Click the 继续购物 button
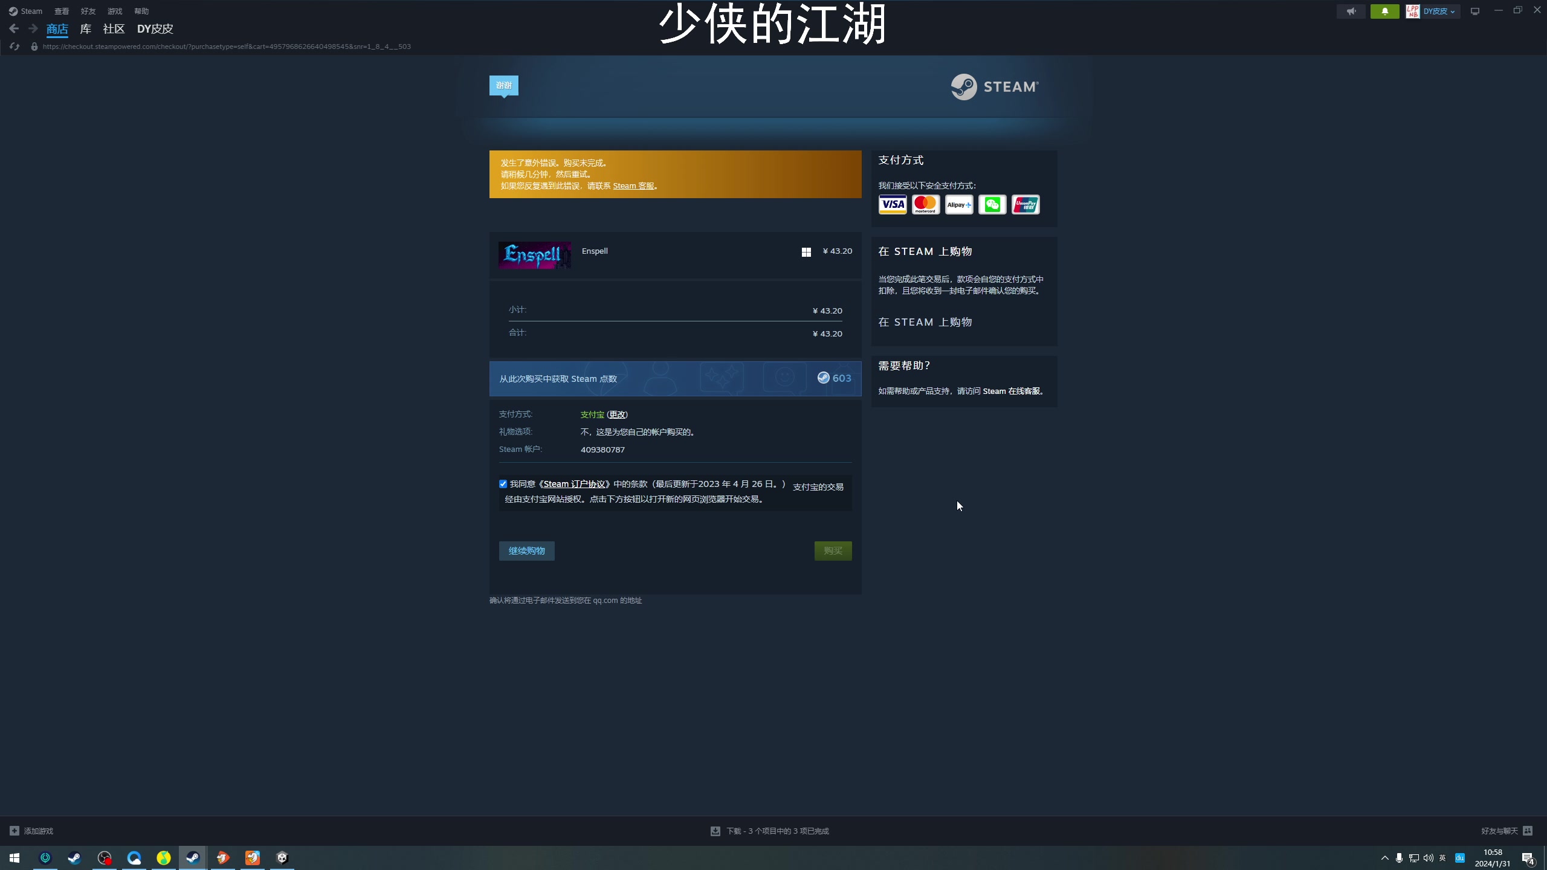 [x=526, y=550]
